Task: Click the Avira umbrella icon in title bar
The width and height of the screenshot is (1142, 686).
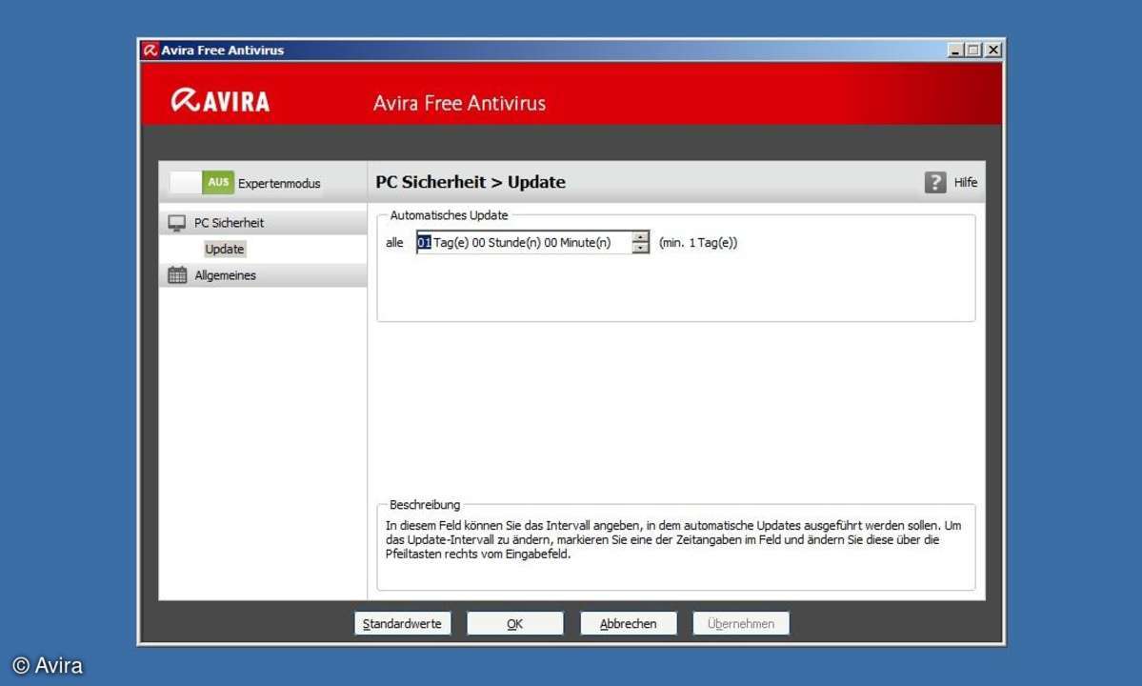Action: (150, 50)
